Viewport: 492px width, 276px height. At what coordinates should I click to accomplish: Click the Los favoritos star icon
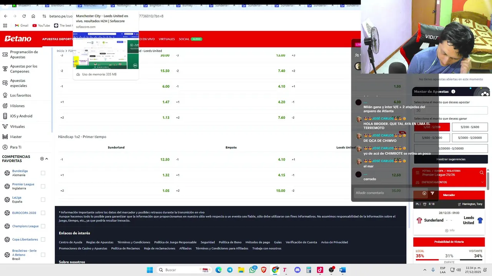pyautogui.click(x=5, y=95)
